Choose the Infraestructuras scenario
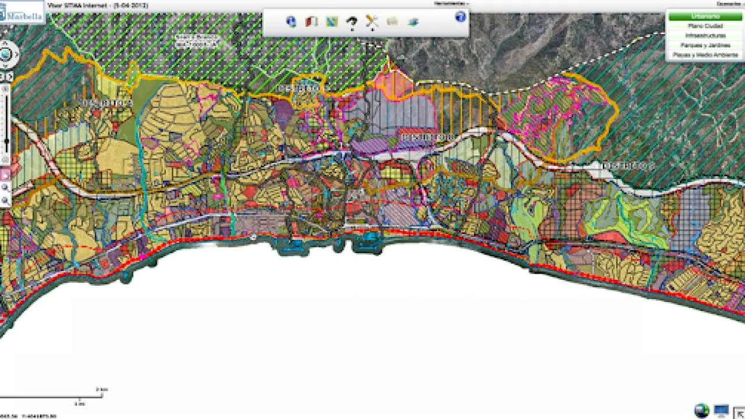Image resolution: width=745 pixels, height=419 pixels. [x=705, y=36]
